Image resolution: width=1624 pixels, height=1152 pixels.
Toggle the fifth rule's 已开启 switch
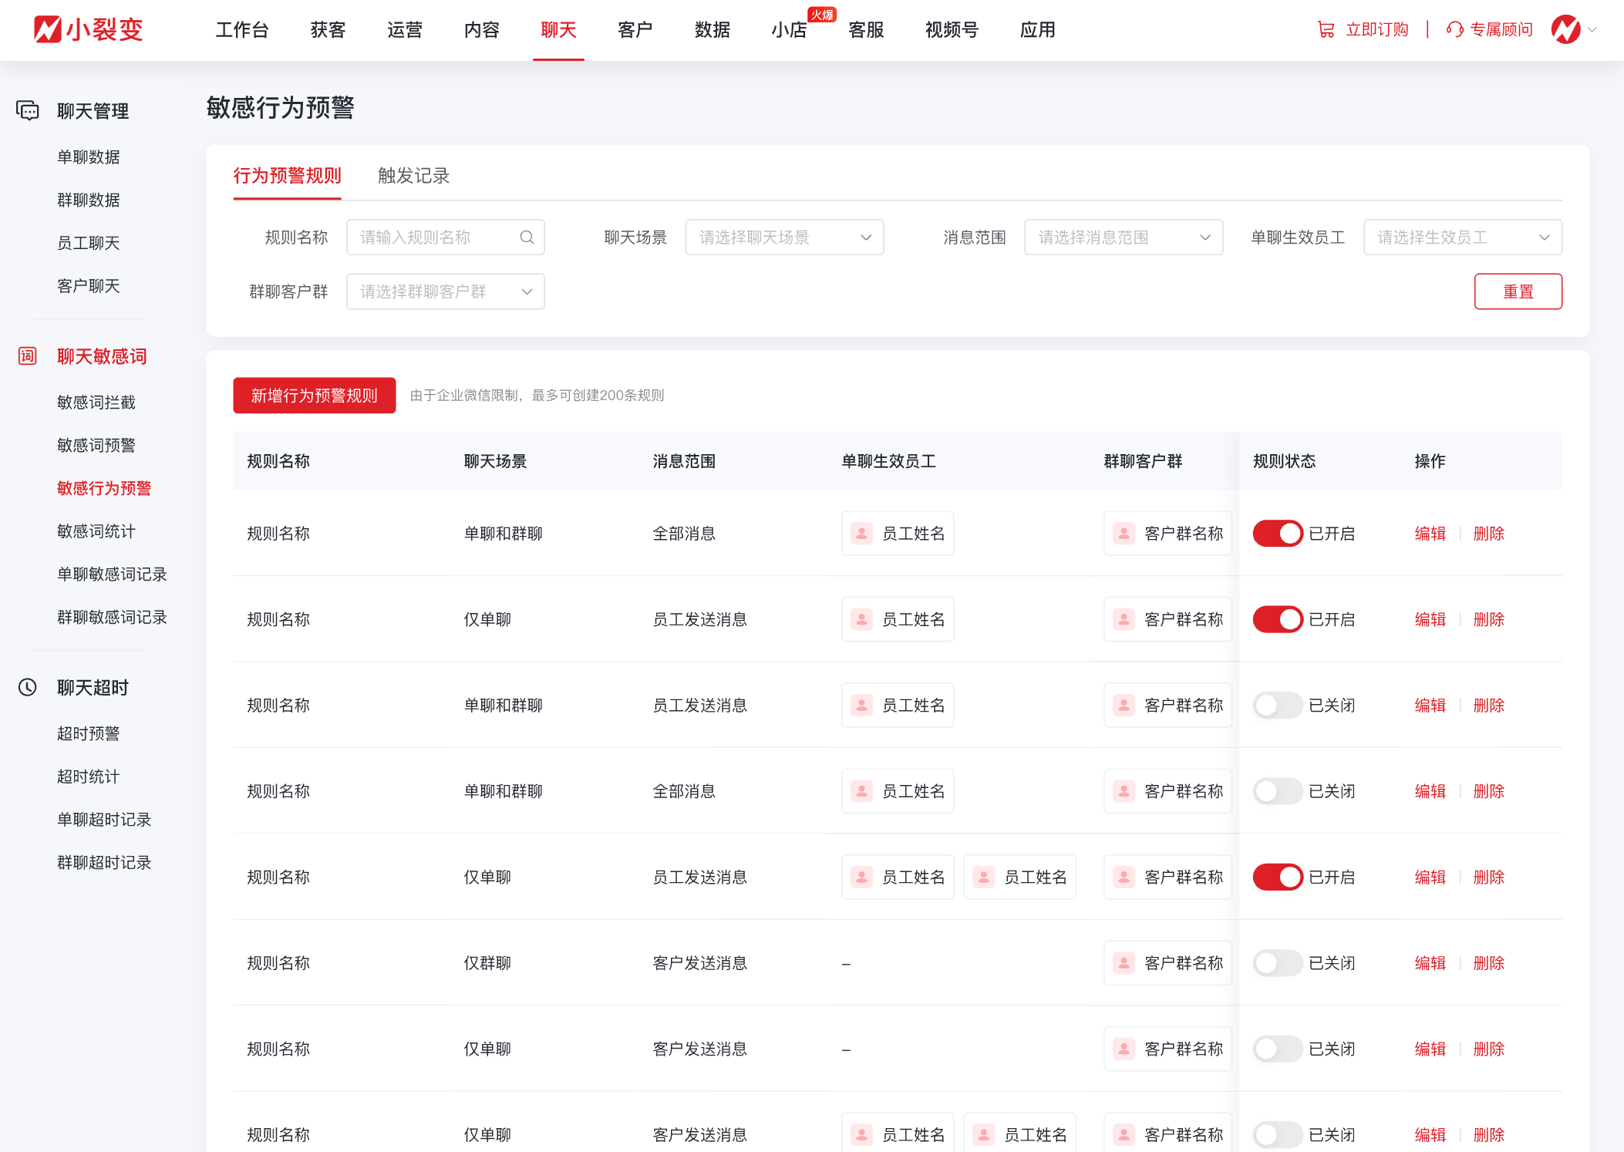[1278, 877]
